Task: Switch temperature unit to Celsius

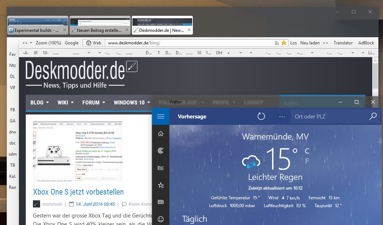Action: click(x=307, y=151)
